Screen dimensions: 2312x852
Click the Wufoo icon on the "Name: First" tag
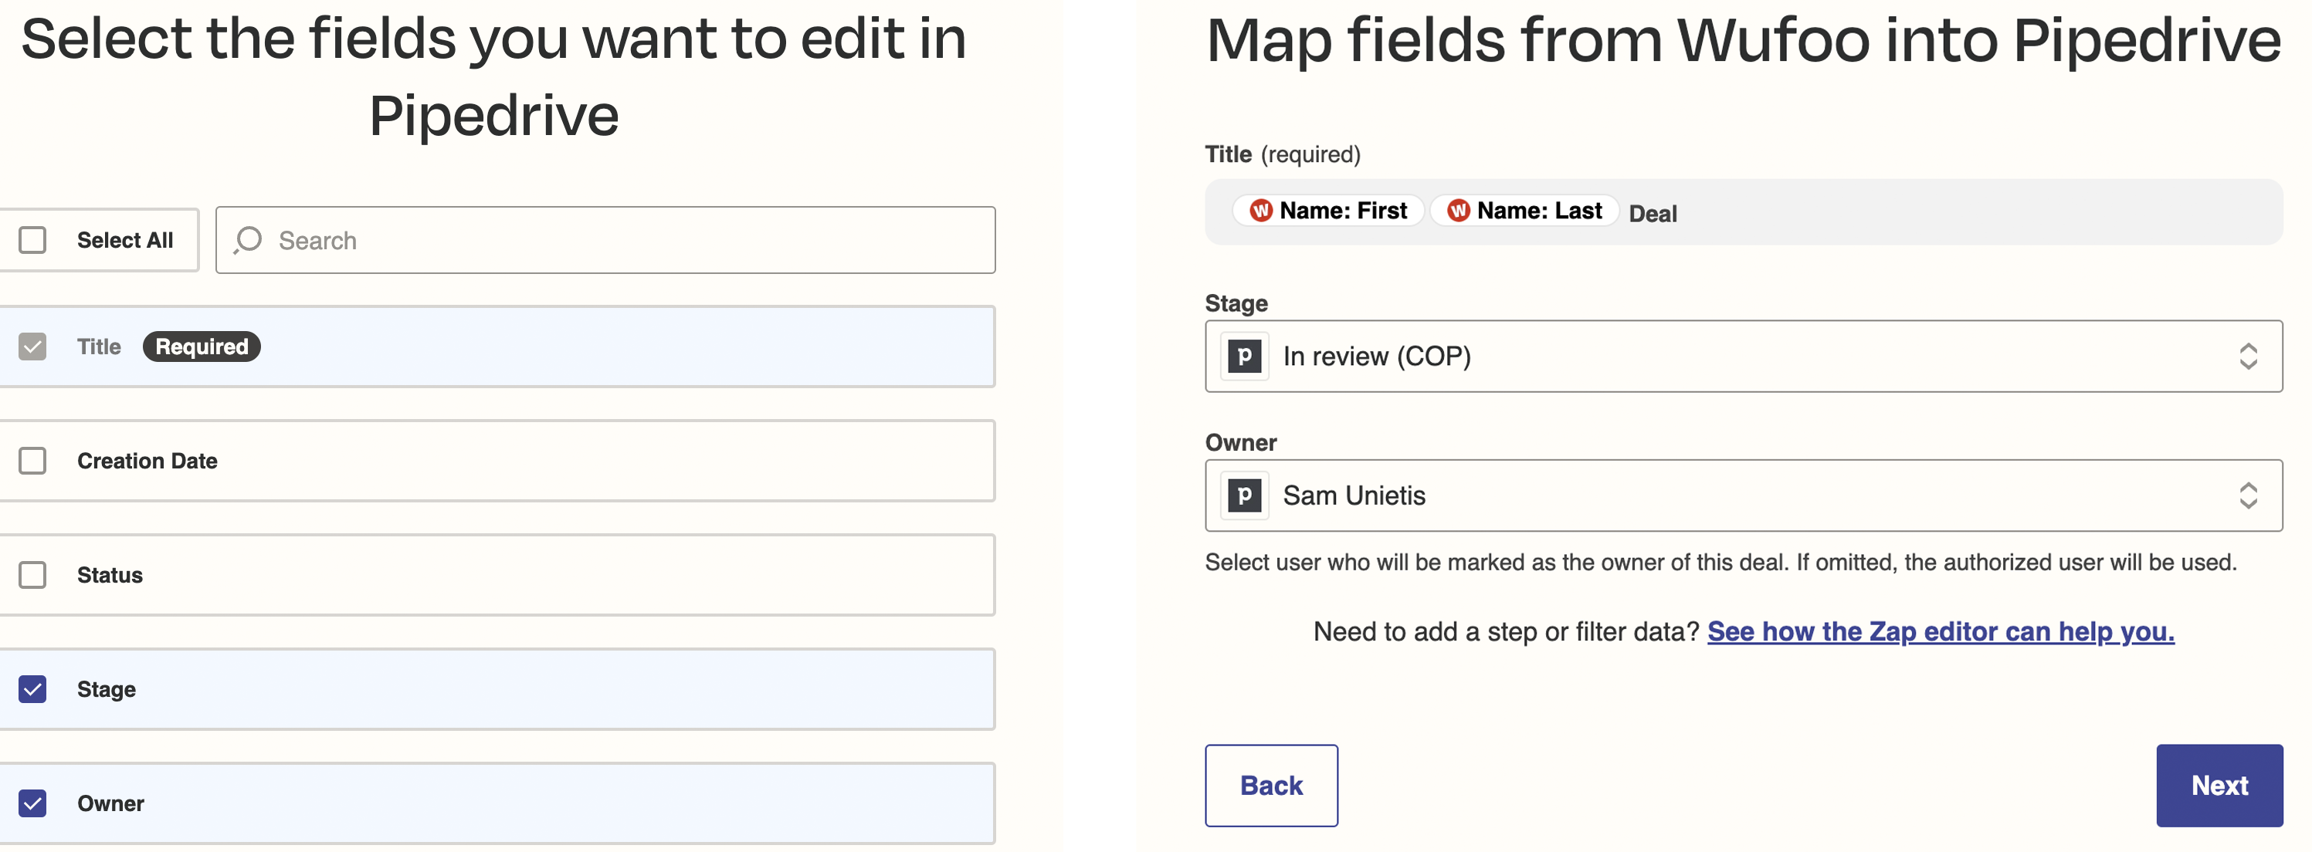pos(1260,211)
